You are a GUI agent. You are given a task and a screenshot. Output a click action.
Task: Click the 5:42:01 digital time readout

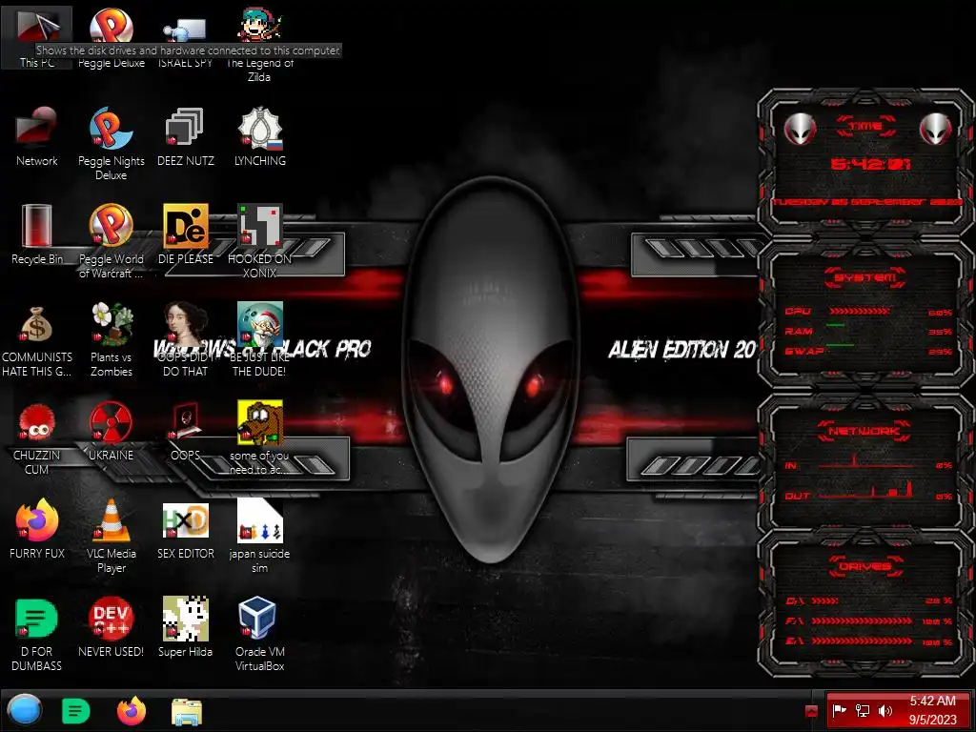pos(871,164)
